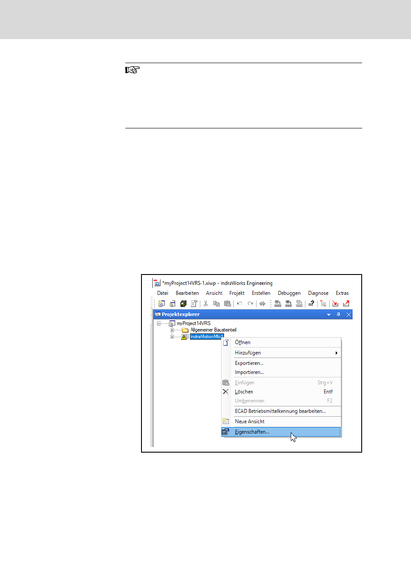The image size is (411, 581).
Task: Click the Undo arrow icon
Action: coord(239,303)
